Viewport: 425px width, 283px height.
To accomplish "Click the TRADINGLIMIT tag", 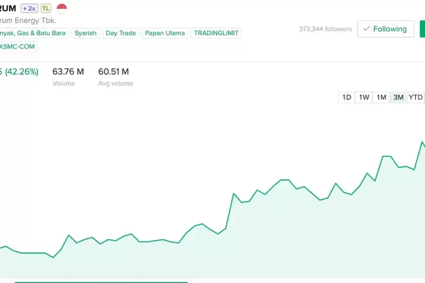I will pyautogui.click(x=216, y=33).
